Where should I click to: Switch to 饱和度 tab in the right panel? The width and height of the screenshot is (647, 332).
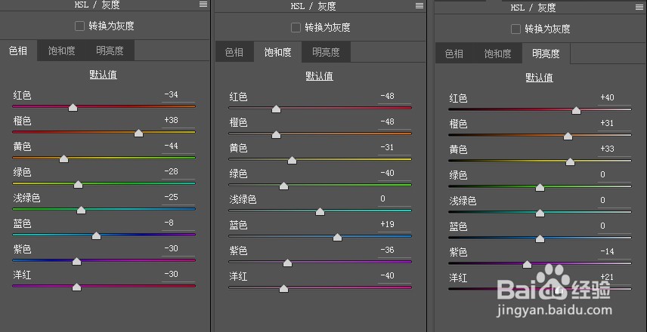tap(497, 54)
